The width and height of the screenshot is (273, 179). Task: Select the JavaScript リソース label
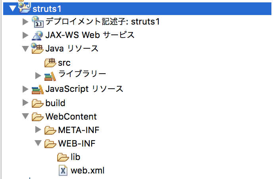pos(84,89)
